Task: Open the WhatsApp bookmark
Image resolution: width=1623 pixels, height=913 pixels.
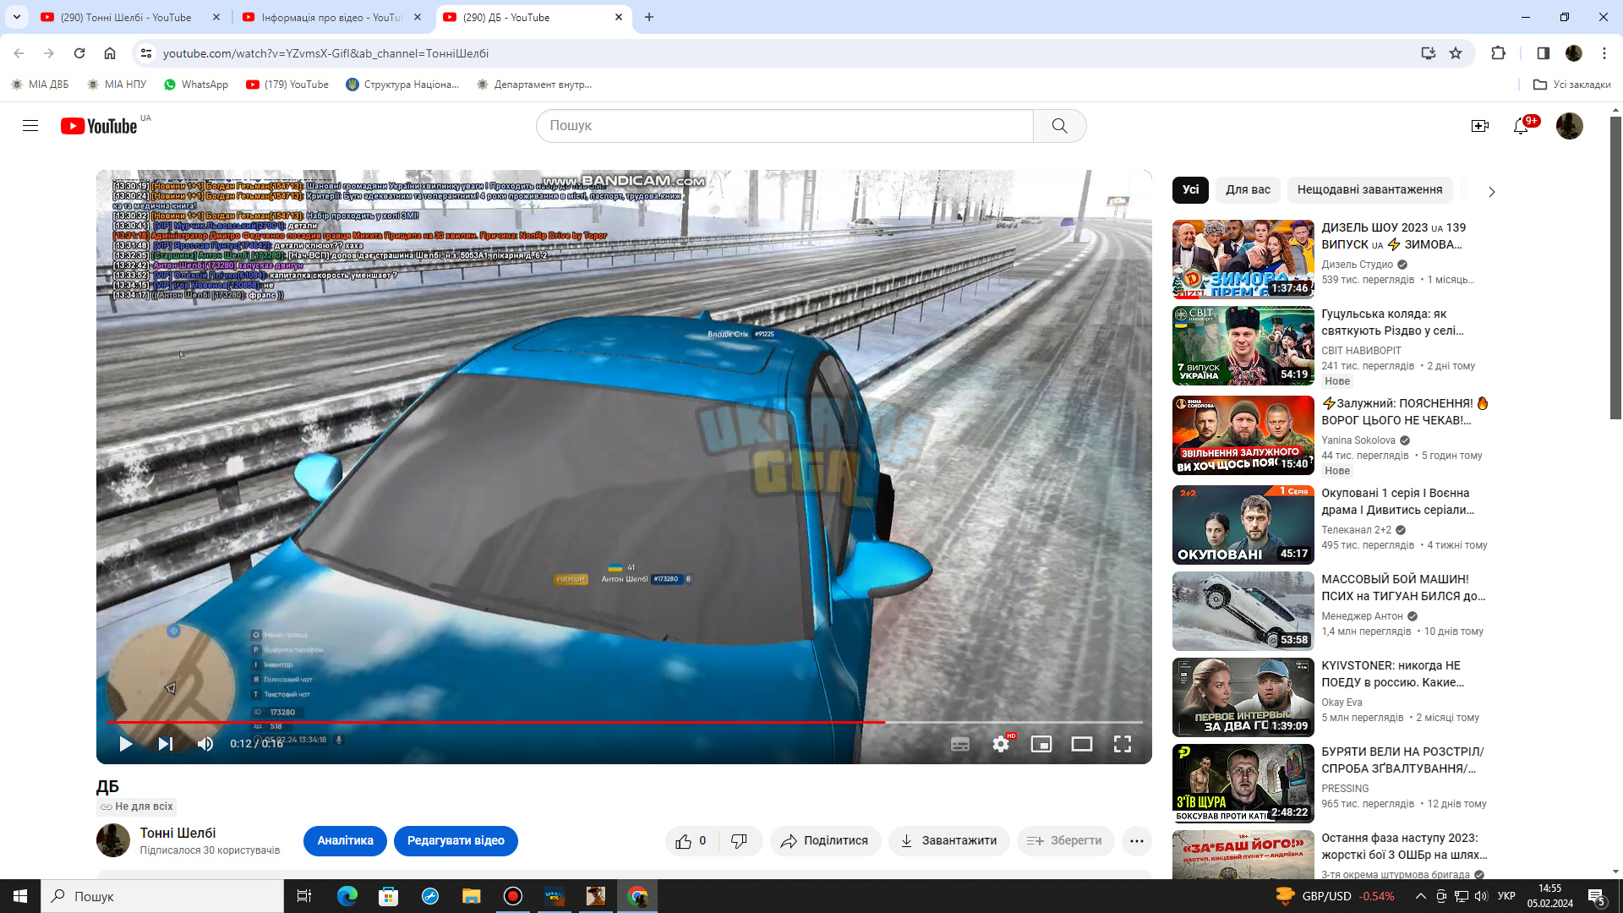Action: (196, 85)
